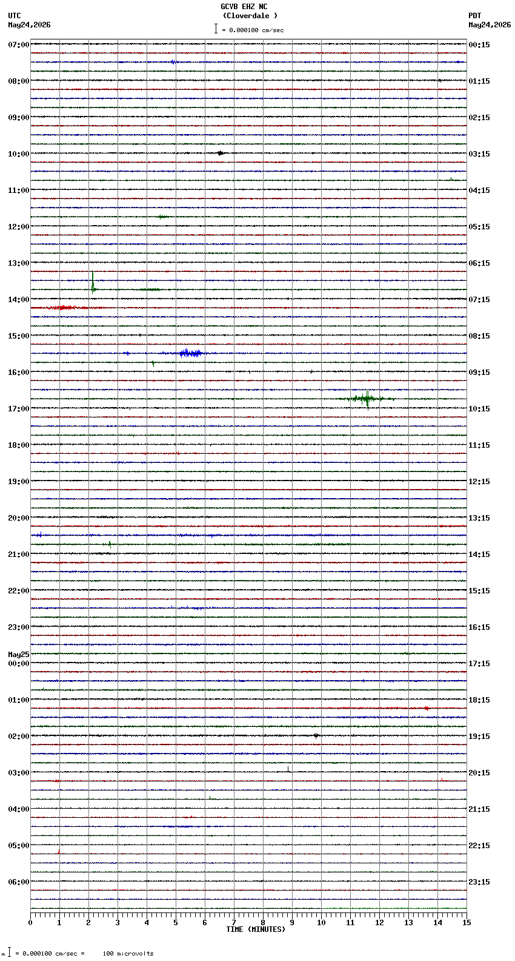Click the 100 microvolts footer scale text
This screenshot has width=515, height=961.
pyautogui.click(x=128, y=954)
